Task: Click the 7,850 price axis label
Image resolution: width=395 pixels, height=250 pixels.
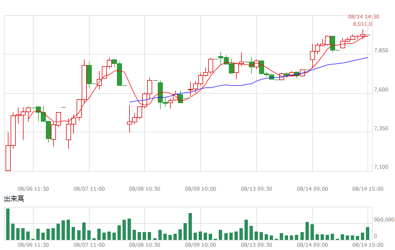Action: pos(381,50)
